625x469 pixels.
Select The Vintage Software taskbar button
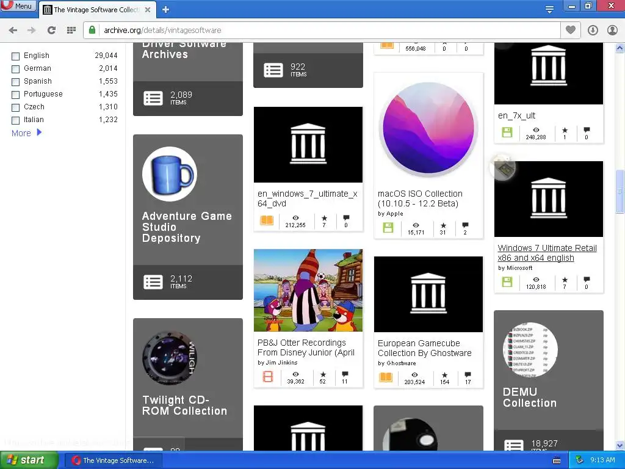click(113, 460)
